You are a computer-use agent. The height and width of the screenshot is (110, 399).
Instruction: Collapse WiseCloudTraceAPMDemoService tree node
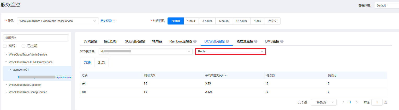[6, 62]
